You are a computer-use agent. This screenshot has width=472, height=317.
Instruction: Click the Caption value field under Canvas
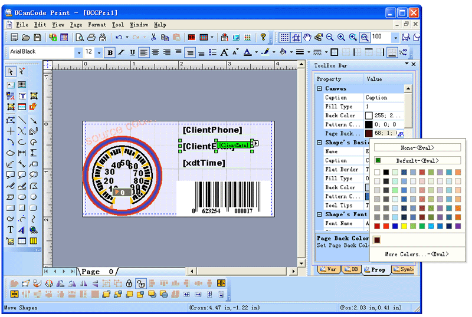pyautogui.click(x=383, y=98)
